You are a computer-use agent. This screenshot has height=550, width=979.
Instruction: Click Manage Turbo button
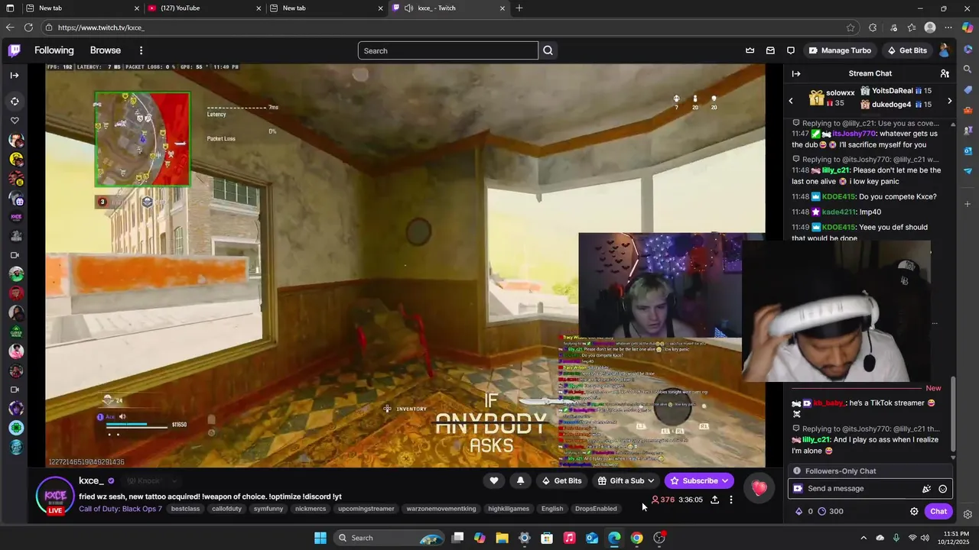tap(839, 50)
